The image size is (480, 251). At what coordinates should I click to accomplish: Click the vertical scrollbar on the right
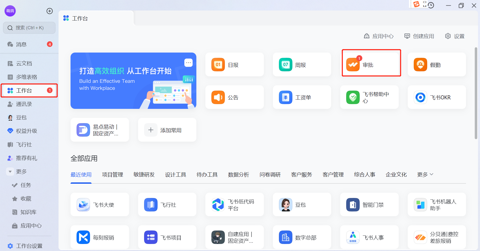tap(476, 93)
